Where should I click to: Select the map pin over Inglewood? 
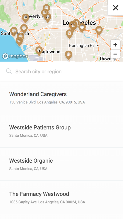[39, 51]
